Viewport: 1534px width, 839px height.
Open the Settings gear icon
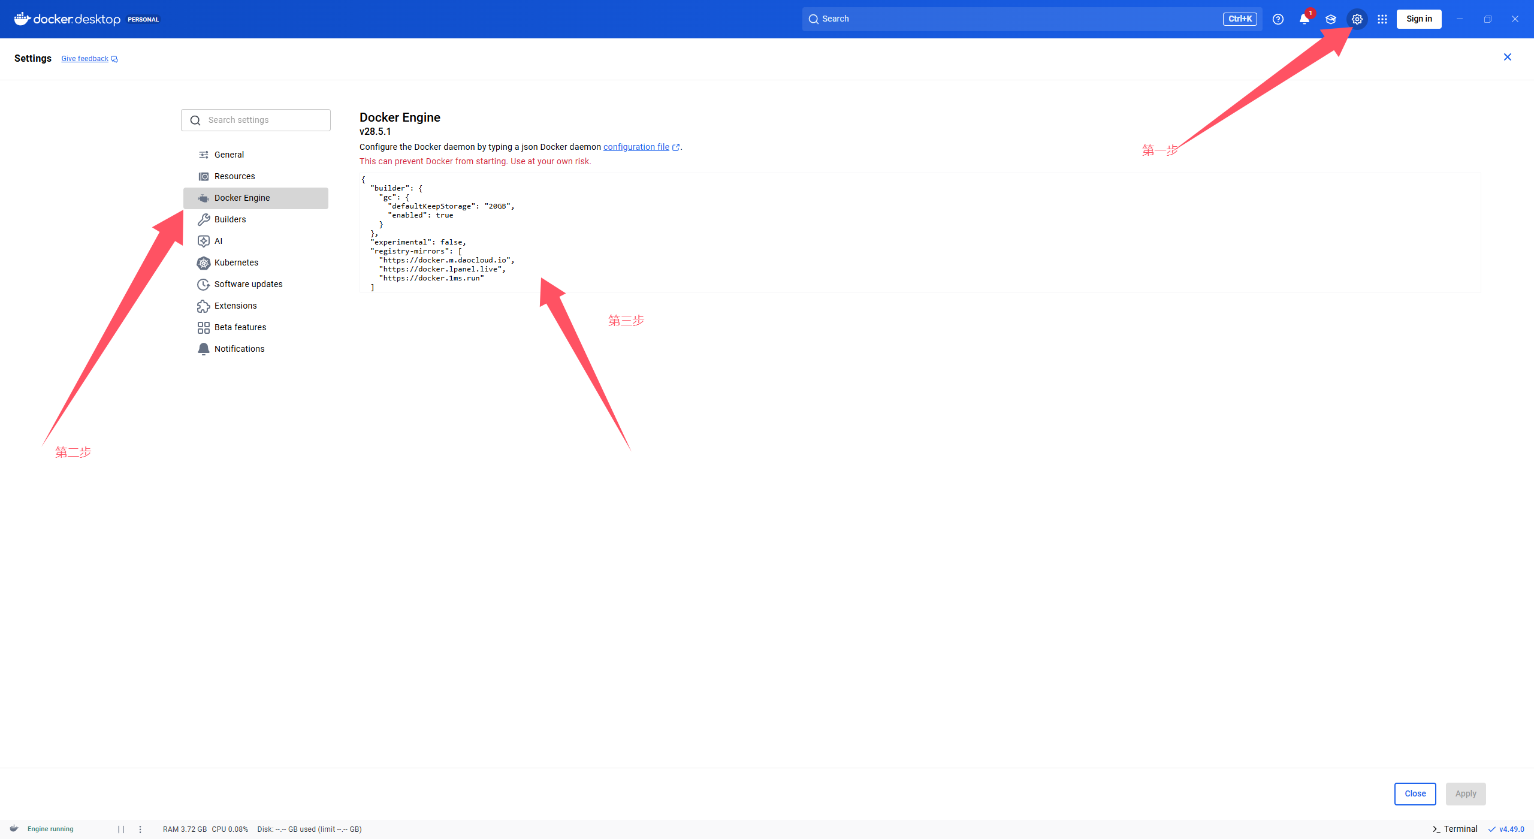click(x=1357, y=19)
